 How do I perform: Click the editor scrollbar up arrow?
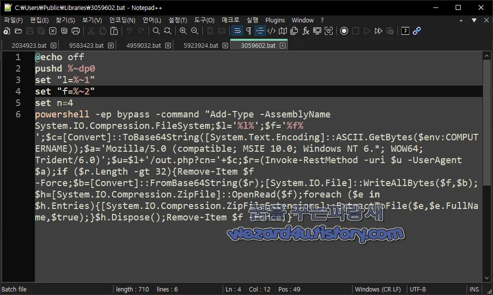[487, 56]
